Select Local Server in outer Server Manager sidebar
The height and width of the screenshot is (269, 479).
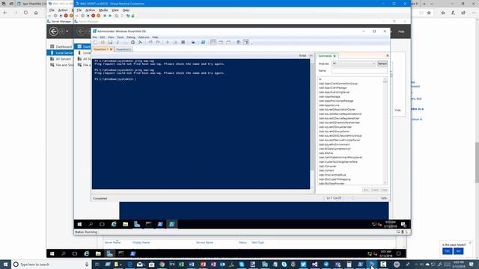(x=61, y=53)
